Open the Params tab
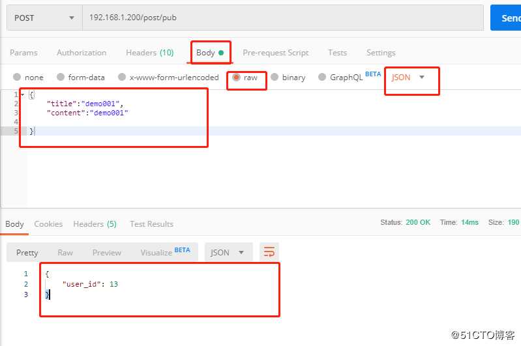Image resolution: width=521 pixels, height=346 pixels. [23, 53]
